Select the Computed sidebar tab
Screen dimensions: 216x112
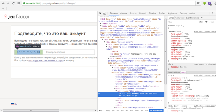[x=180, y=18]
